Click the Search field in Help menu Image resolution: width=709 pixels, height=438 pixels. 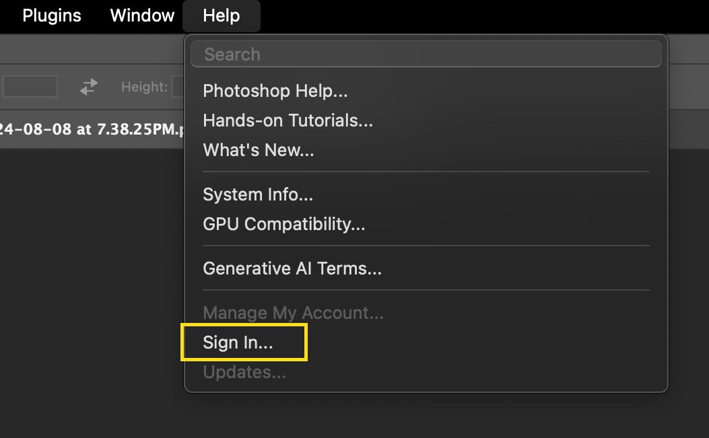426,54
